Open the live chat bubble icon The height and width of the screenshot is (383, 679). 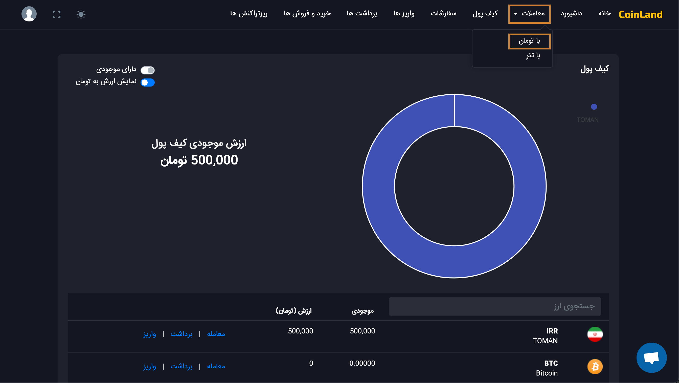click(x=651, y=358)
